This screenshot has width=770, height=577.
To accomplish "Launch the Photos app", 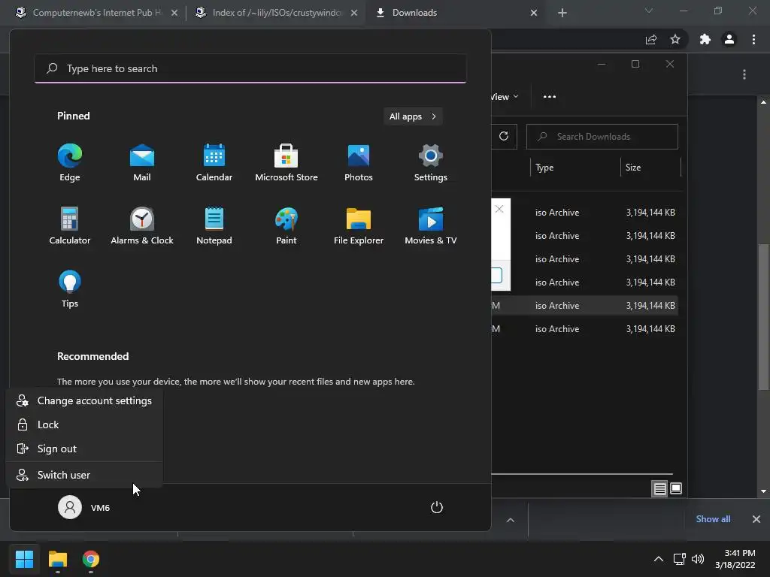I will point(359,162).
